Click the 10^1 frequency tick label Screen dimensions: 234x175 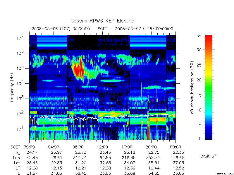coord(20,128)
